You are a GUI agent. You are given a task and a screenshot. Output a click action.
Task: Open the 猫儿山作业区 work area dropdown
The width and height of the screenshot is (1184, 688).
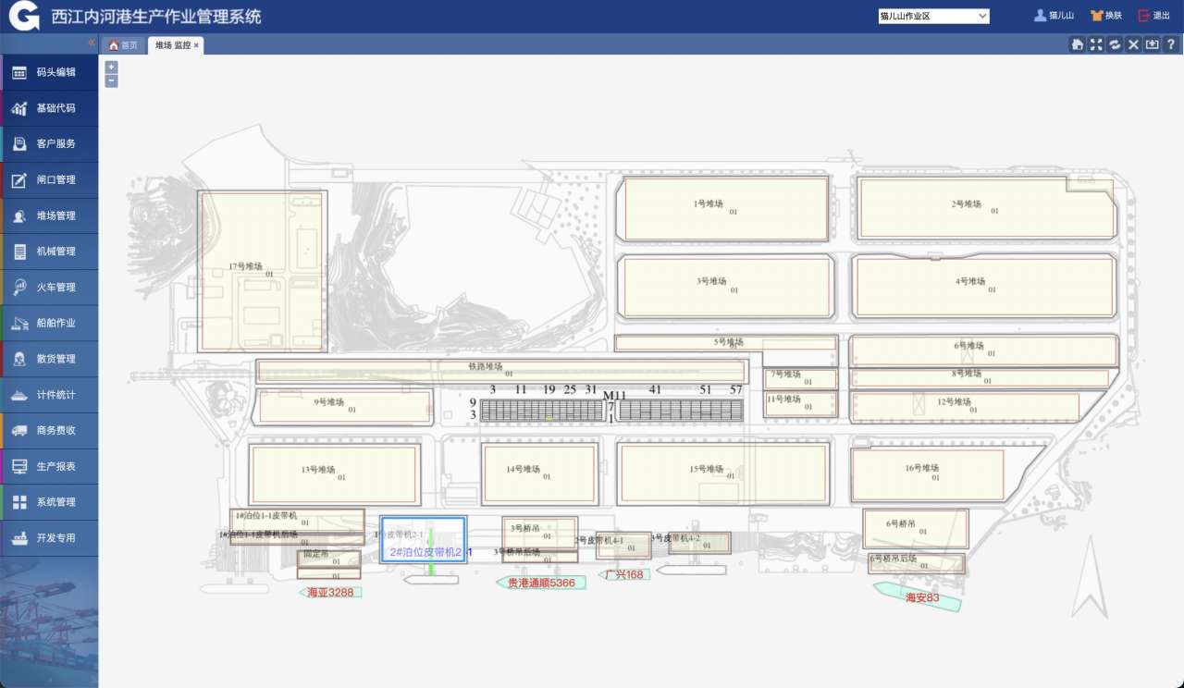coord(933,16)
